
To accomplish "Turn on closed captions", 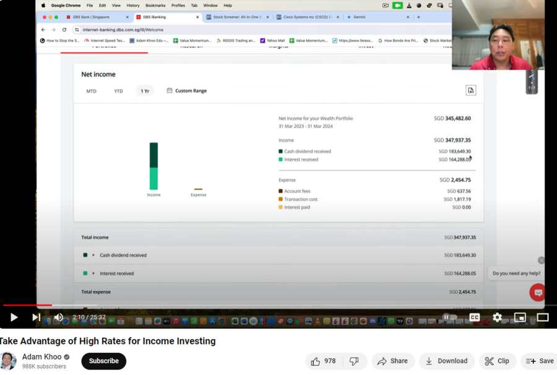I will point(474,317).
